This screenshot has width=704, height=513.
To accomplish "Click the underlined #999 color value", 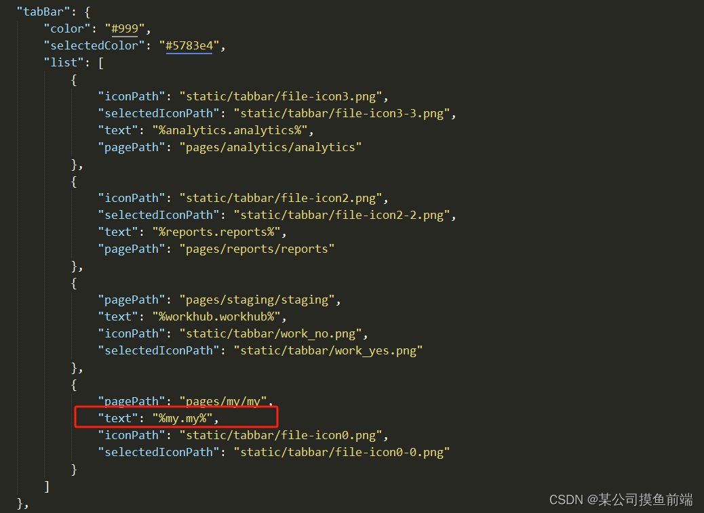I will (x=125, y=28).
